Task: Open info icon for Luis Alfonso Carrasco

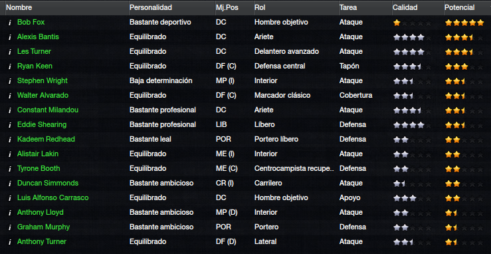Action: tap(10, 198)
